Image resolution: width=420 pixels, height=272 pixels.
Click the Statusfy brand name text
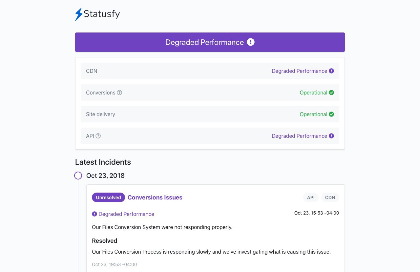click(102, 14)
